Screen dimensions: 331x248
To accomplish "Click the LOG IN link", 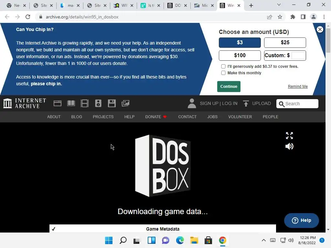I will pyautogui.click(x=230, y=104).
